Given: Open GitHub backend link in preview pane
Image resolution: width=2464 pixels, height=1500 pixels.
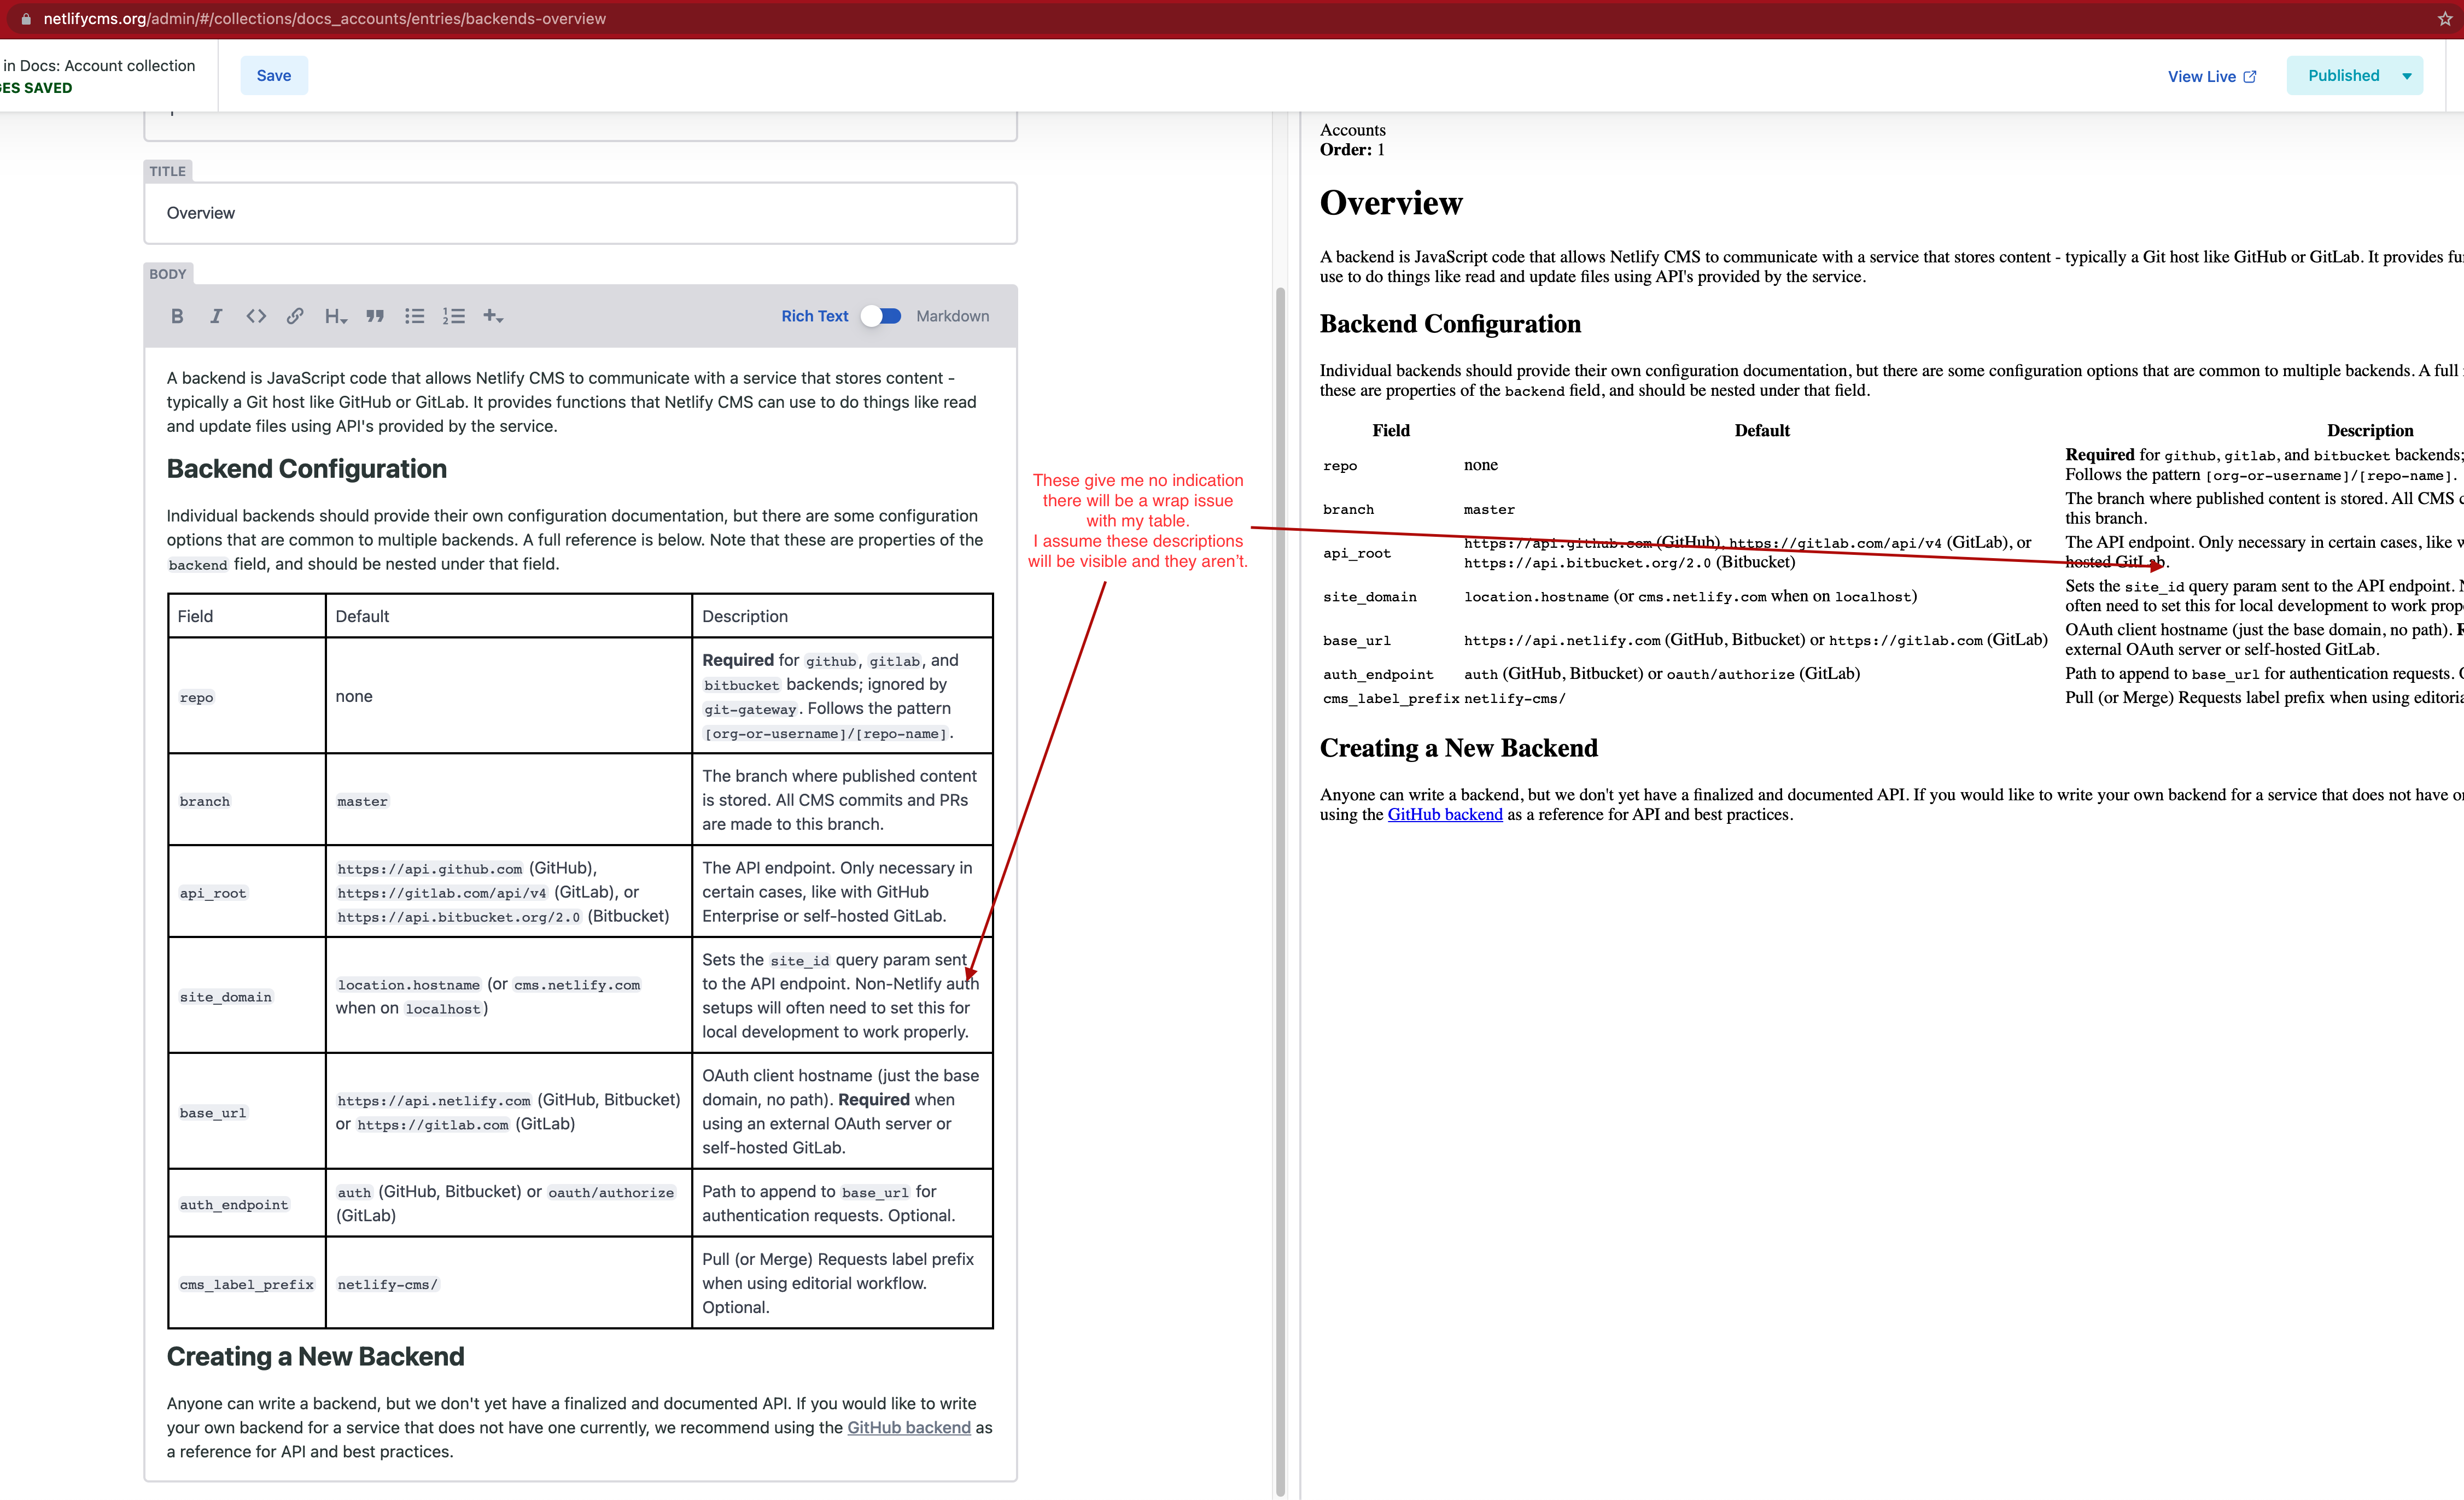Looking at the screenshot, I should coord(1444,815).
